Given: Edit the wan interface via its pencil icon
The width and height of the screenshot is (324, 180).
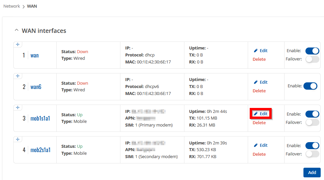Looking at the screenshot, I should click(x=256, y=50).
